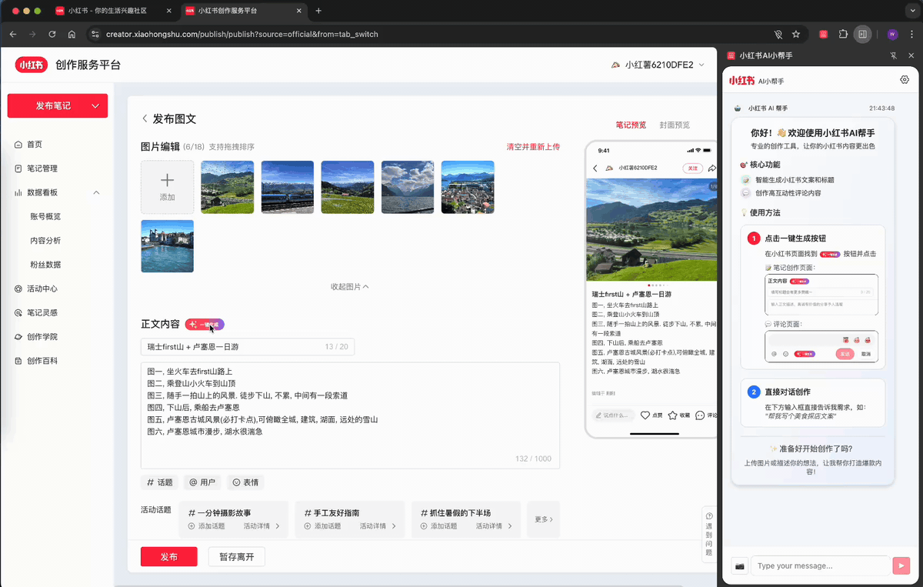Insert a hashtag with 话题 button
Screen dimensions: 923x587
160,482
